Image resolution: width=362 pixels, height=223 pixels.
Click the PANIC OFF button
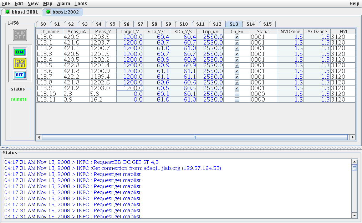[x=20, y=35]
